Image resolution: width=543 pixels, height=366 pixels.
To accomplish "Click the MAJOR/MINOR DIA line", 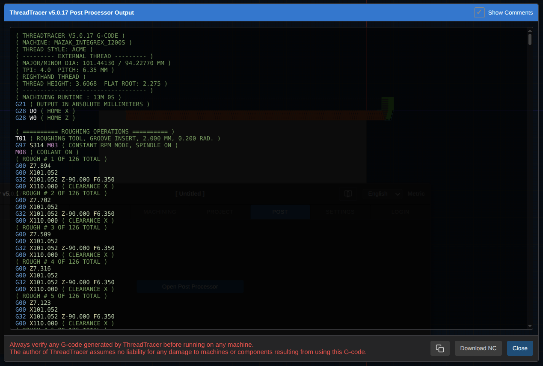I will point(93,63).
